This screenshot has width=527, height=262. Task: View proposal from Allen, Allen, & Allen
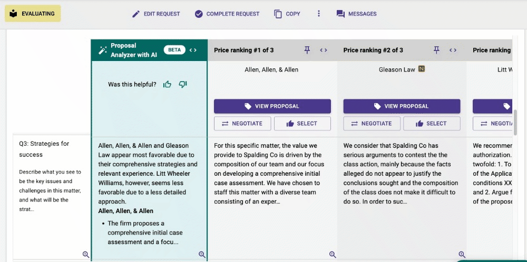(x=272, y=106)
